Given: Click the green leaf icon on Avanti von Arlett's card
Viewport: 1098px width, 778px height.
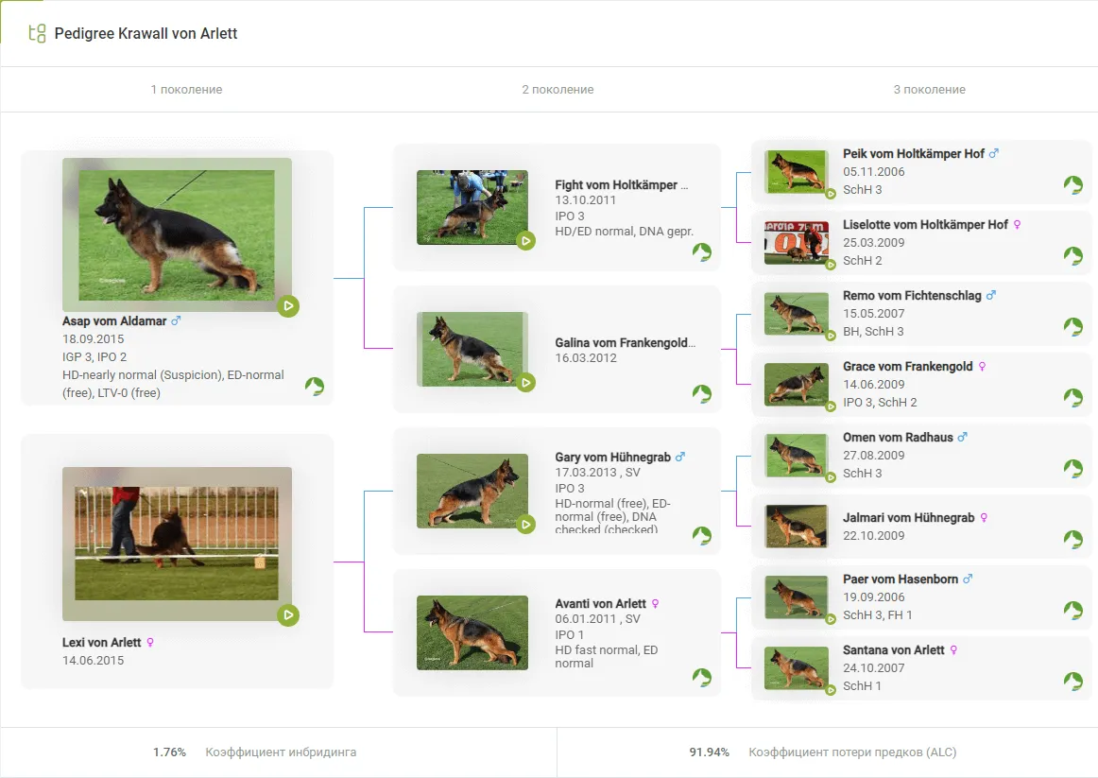Looking at the screenshot, I should (x=701, y=677).
